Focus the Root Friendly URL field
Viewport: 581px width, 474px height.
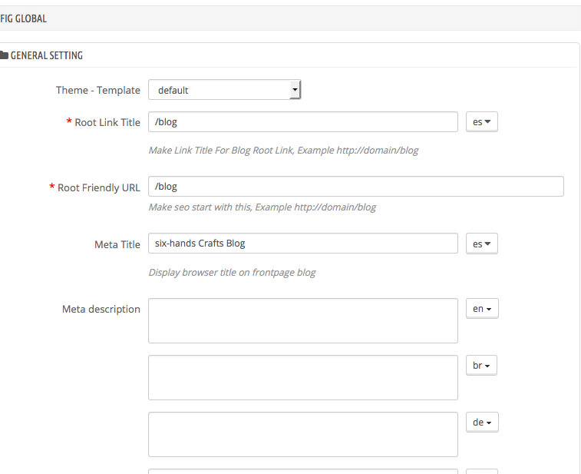pos(356,187)
